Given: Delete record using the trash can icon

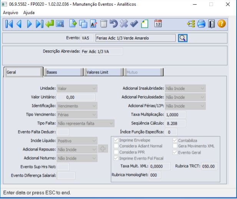Looking at the screenshot, I should 104,24.
